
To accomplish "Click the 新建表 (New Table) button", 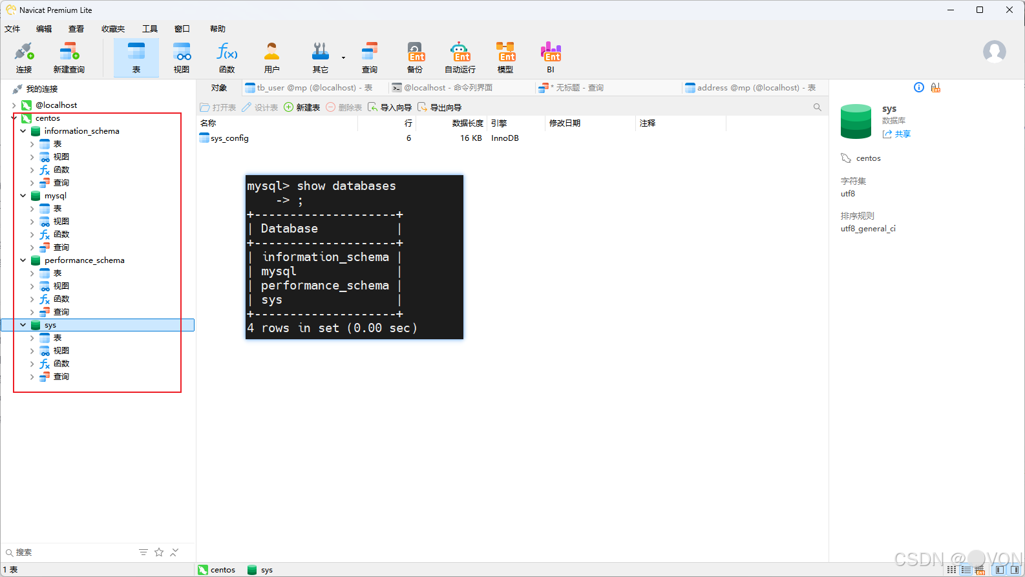I will click(302, 107).
